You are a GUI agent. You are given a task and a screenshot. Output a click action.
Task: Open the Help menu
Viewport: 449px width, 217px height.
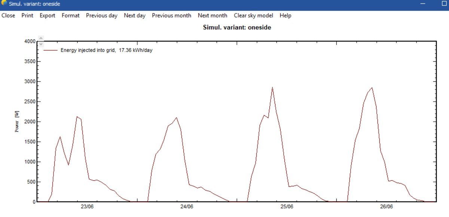click(x=285, y=15)
